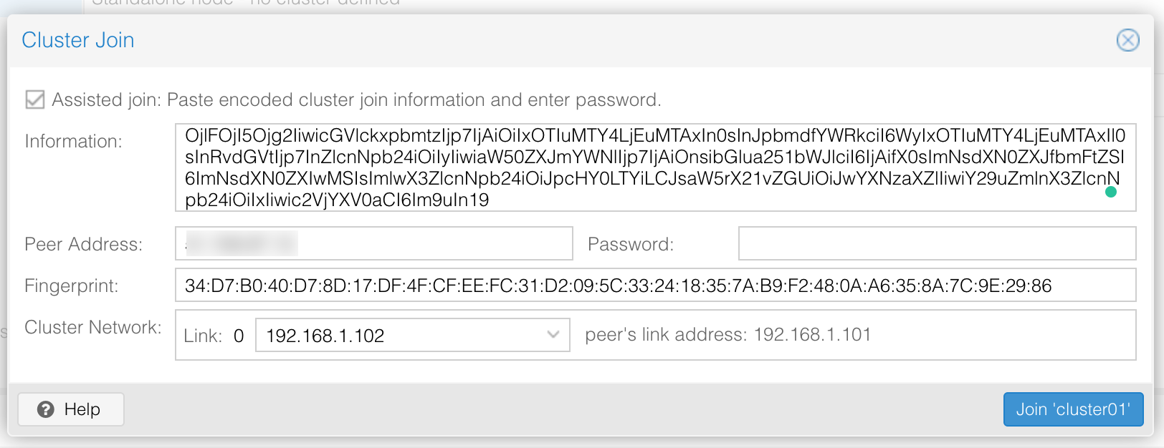The width and height of the screenshot is (1164, 448).
Task: Close the Cluster Join dialog
Action: coord(1127,40)
